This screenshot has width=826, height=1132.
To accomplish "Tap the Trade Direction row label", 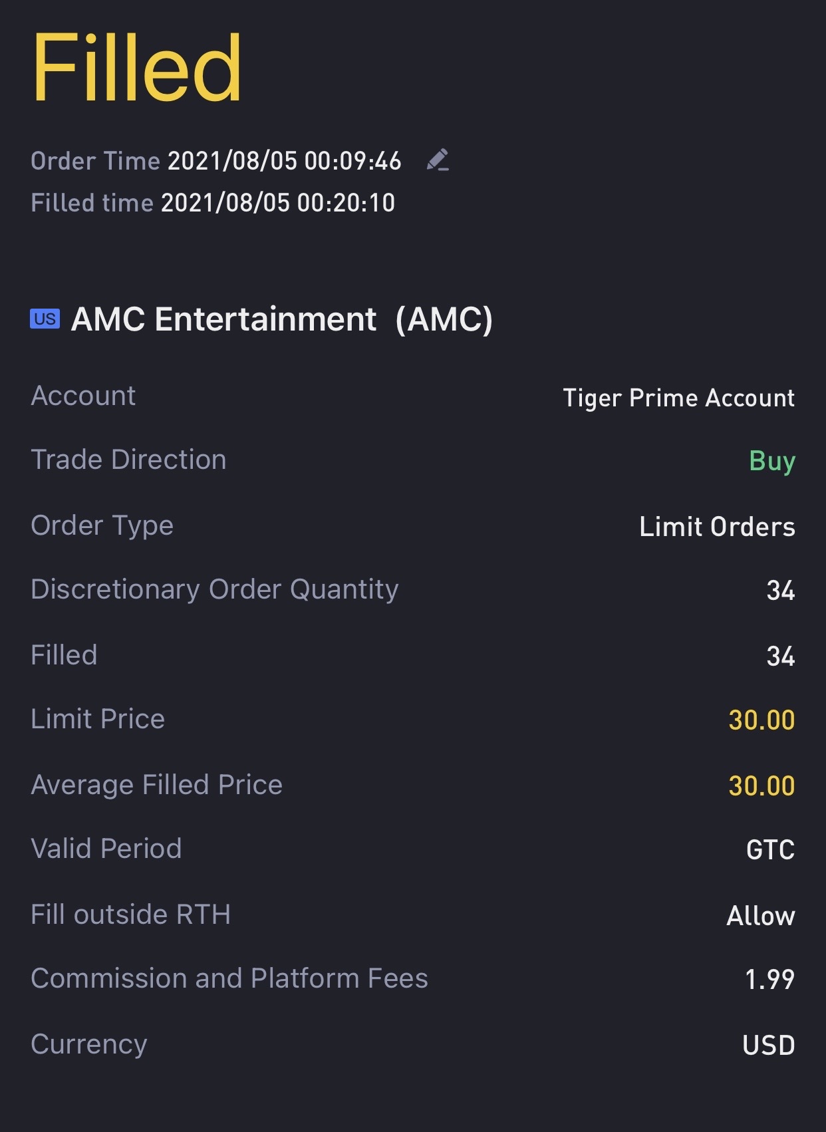I will (129, 460).
